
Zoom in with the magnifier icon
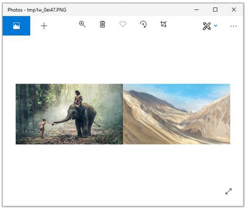pos(82,24)
